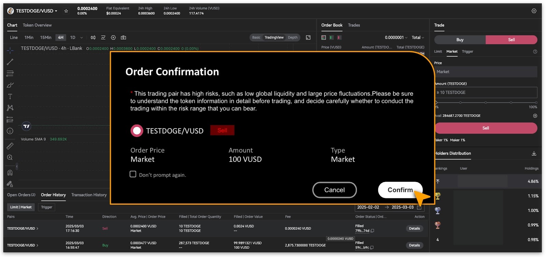Expand the Total column dropdown

click(x=418, y=37)
